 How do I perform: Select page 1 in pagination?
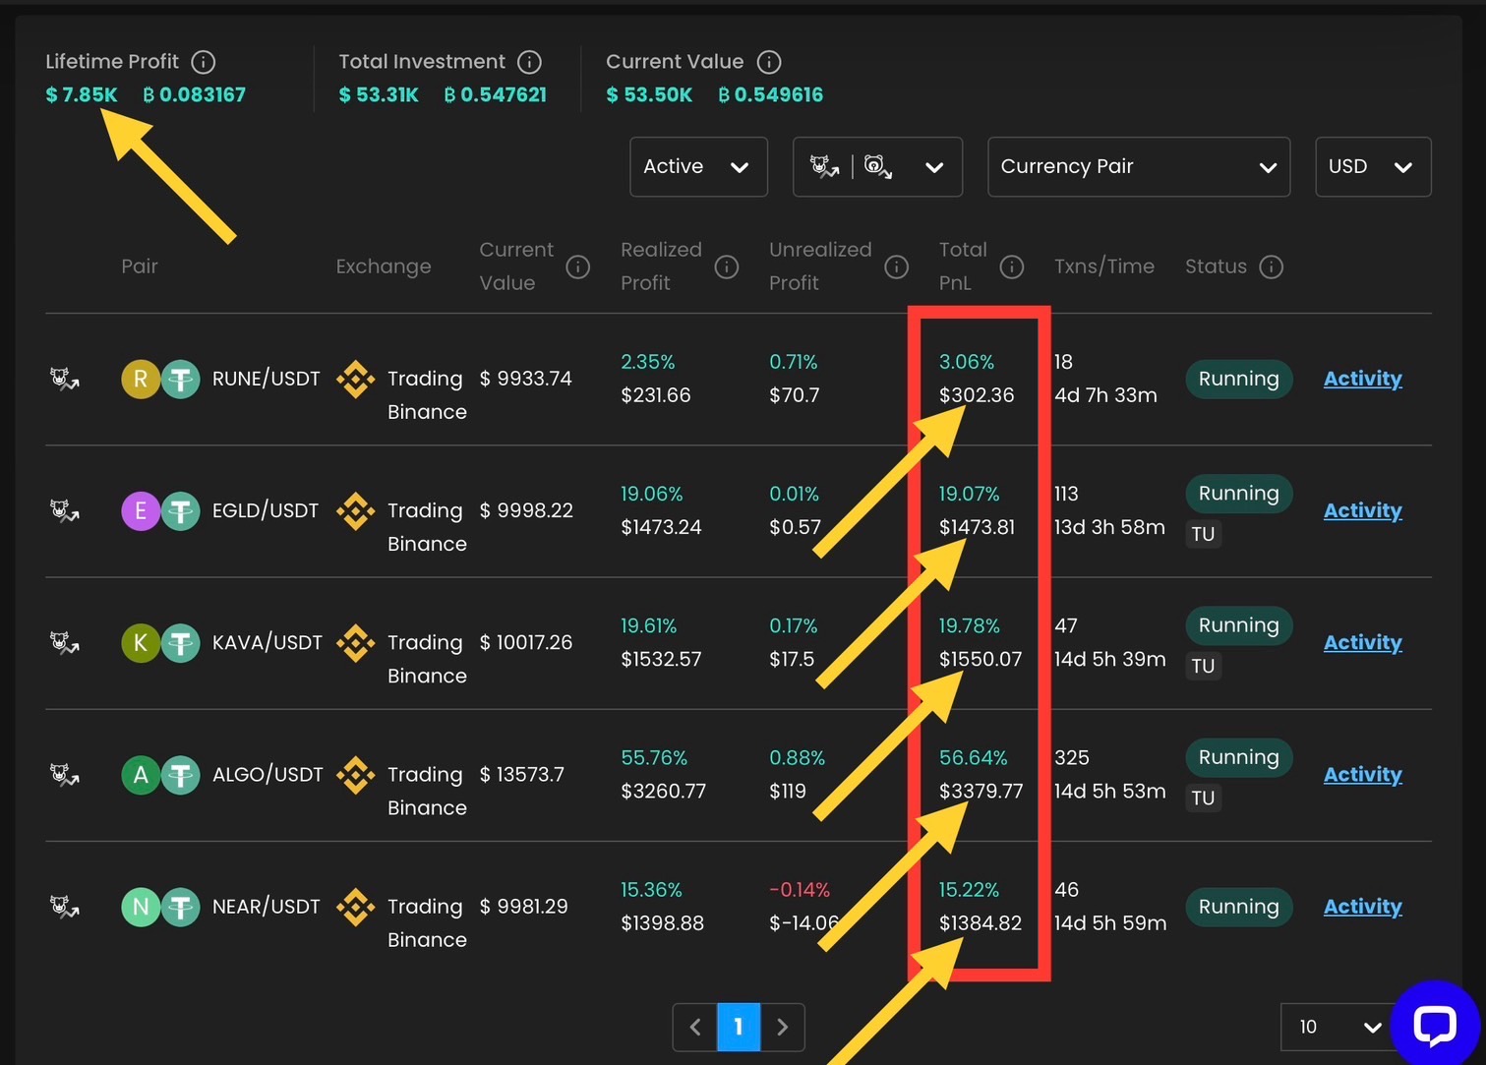739,1027
